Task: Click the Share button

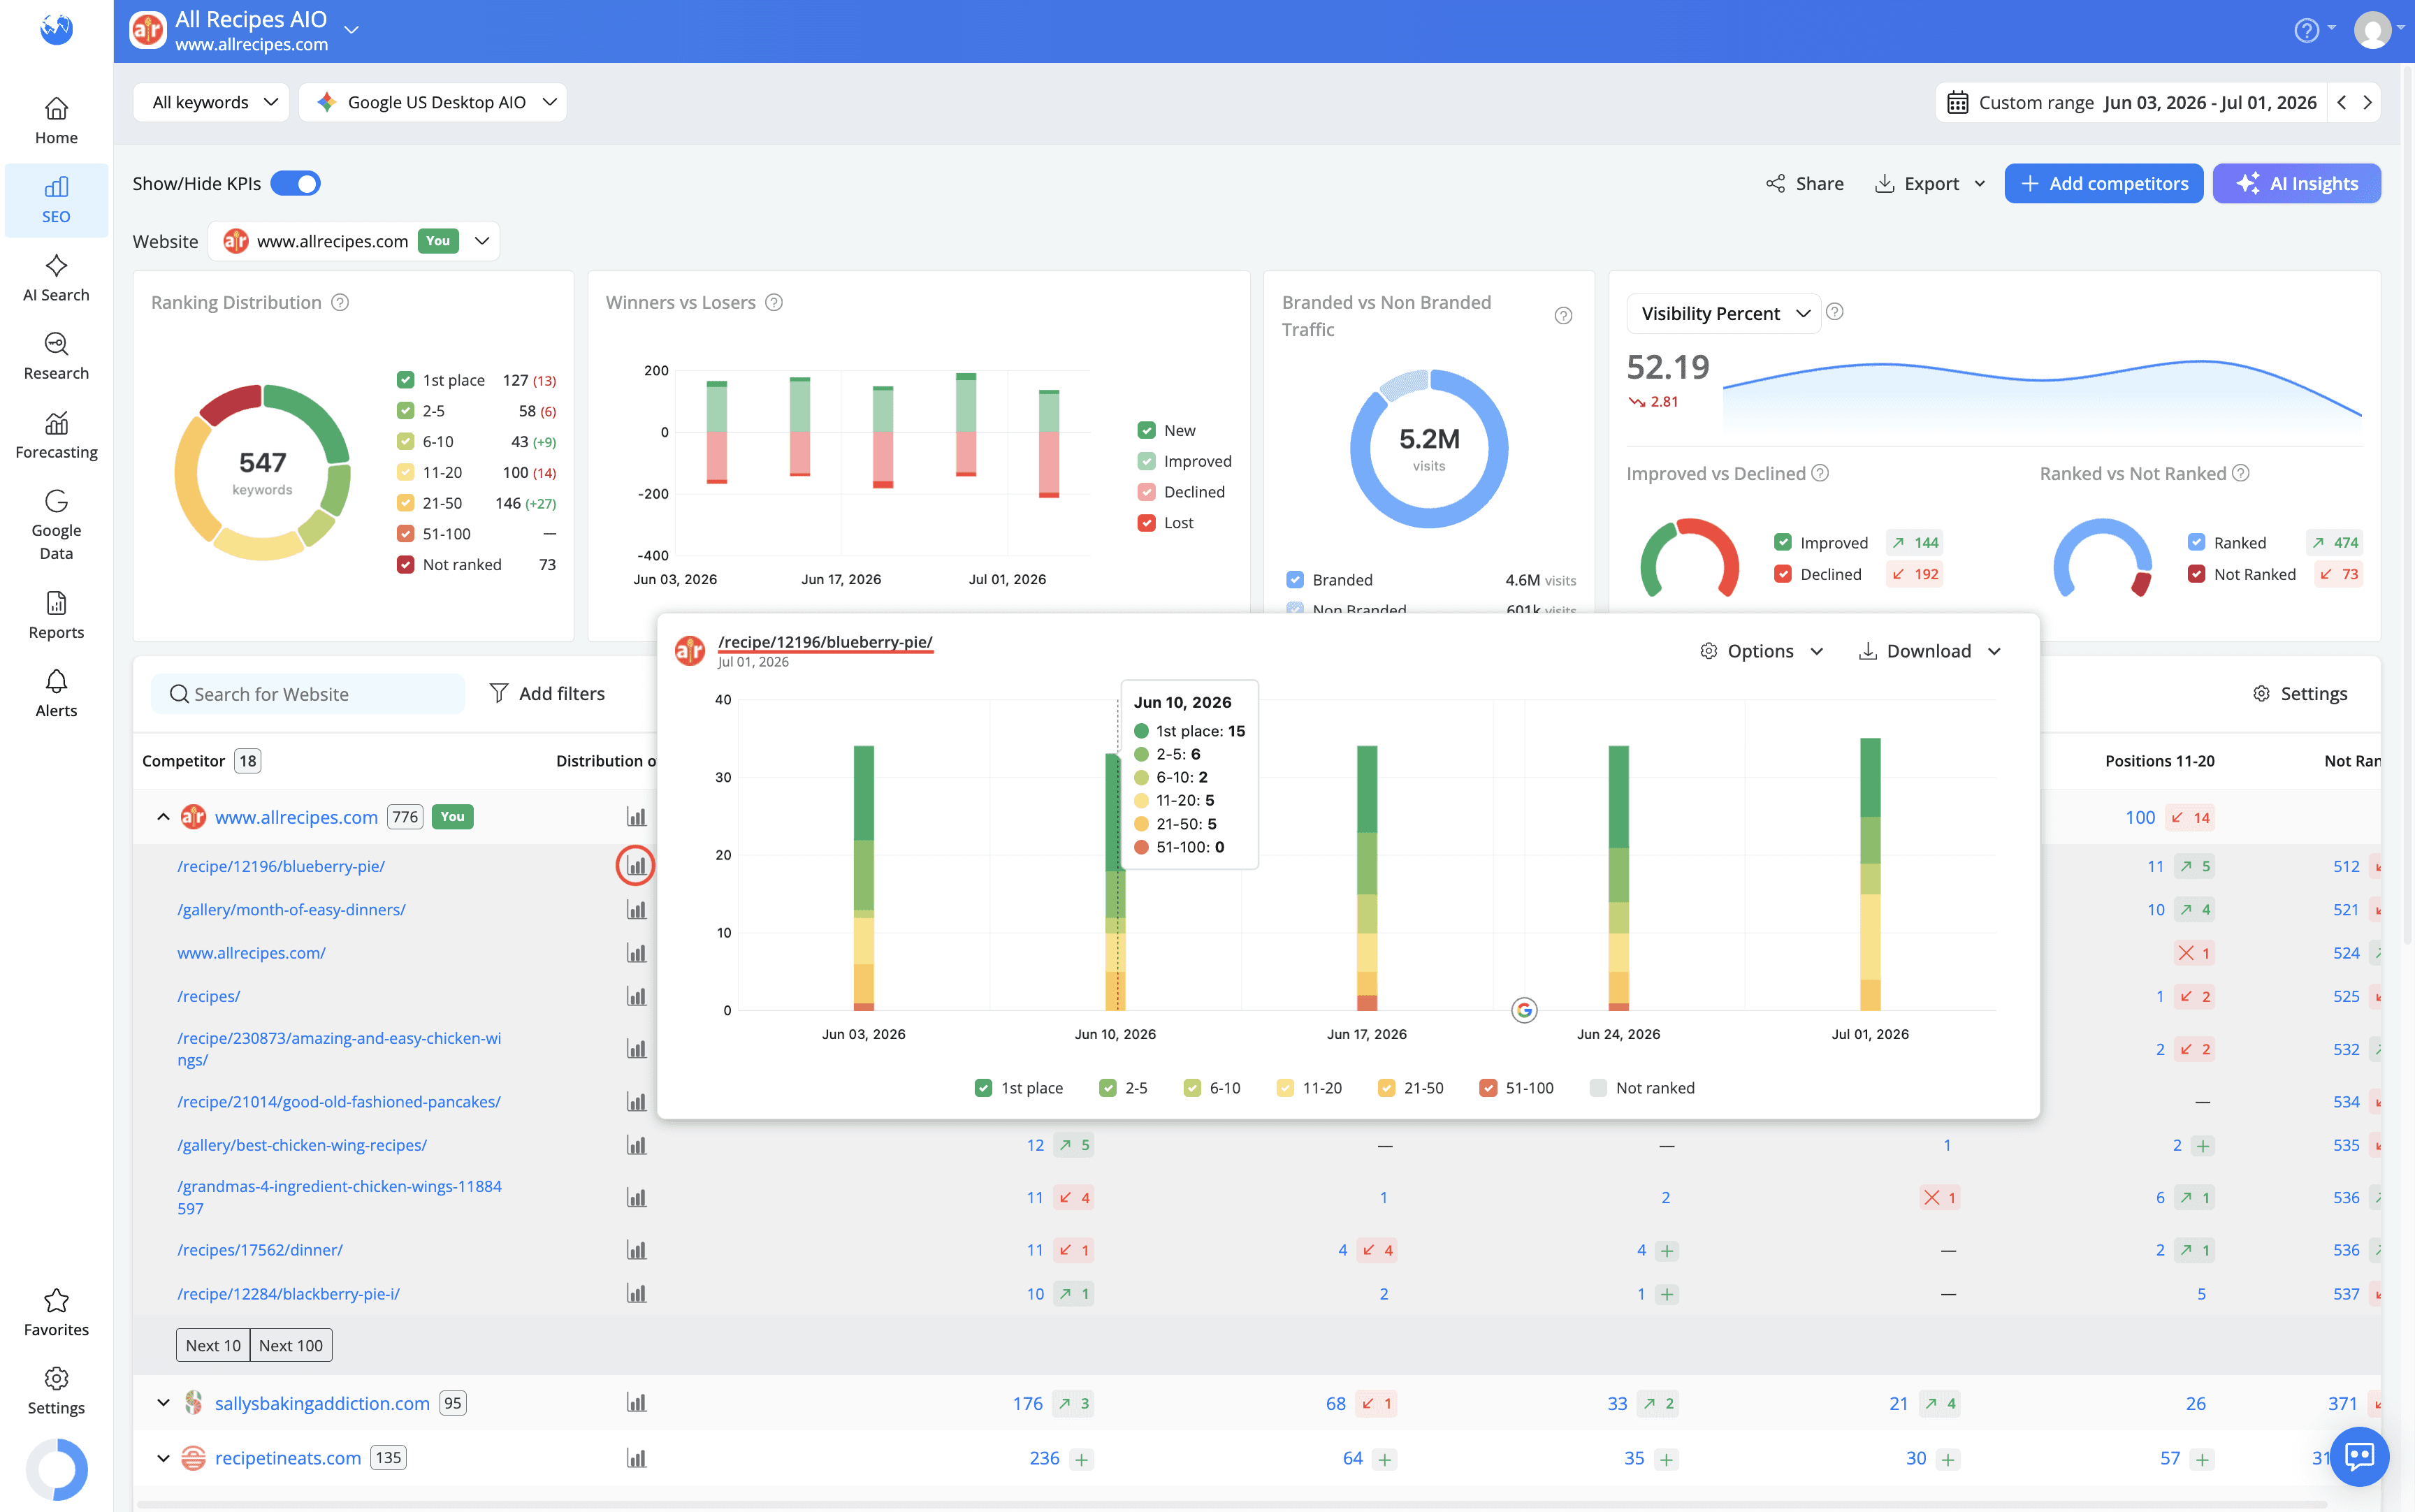Action: [x=1805, y=183]
